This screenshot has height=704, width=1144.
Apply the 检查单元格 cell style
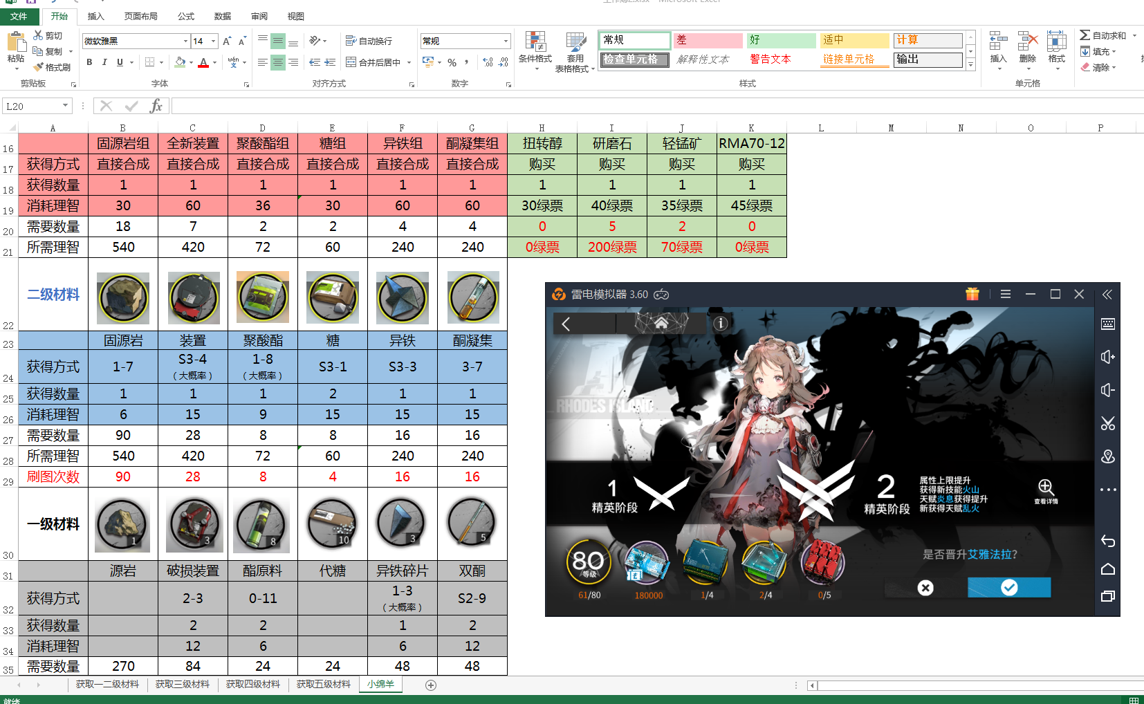coord(634,59)
